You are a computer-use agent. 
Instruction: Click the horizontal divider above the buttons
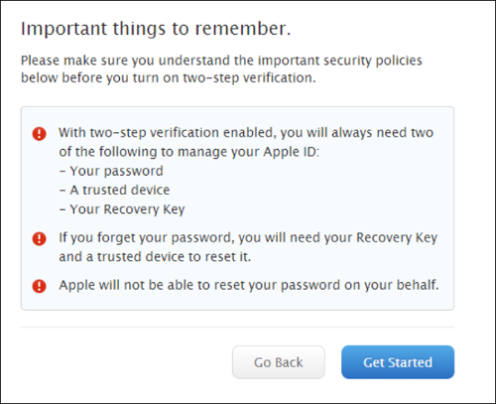pyautogui.click(x=237, y=328)
